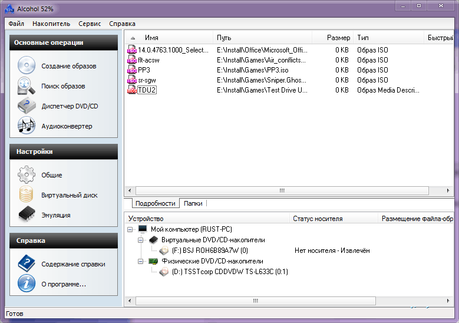Click the ISO icon of flt-acsw
The width and height of the screenshot is (459, 323).
point(132,60)
